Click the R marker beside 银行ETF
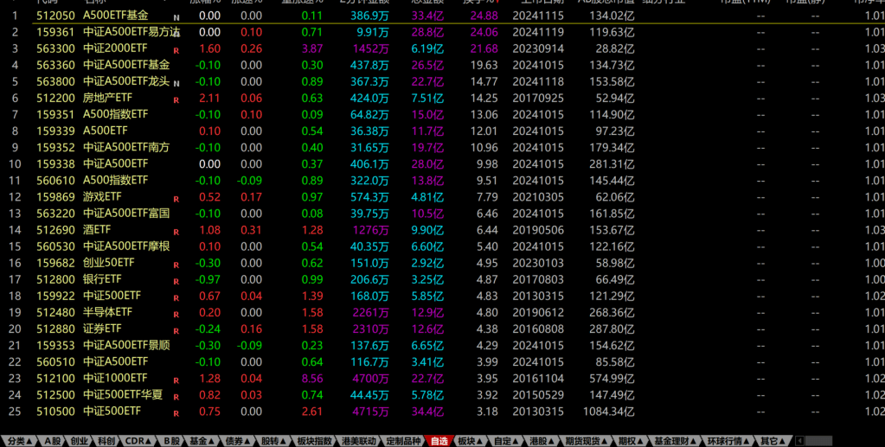This screenshot has width=885, height=447. coord(176,282)
